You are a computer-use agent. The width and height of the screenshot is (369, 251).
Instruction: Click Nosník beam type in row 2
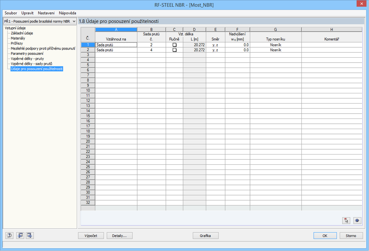click(x=276, y=50)
